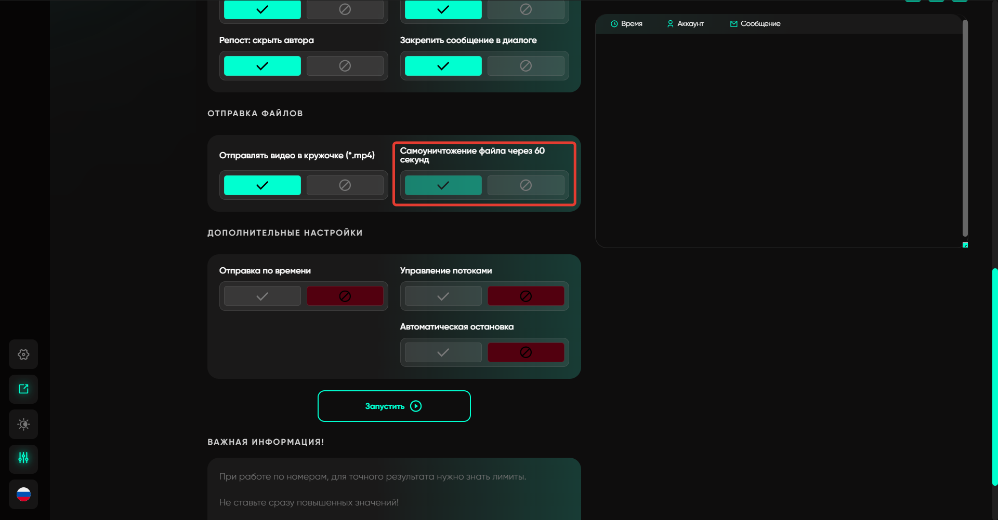This screenshot has height=520, width=998.
Task: Click the clock icon next to Время
Action: [x=614, y=24]
